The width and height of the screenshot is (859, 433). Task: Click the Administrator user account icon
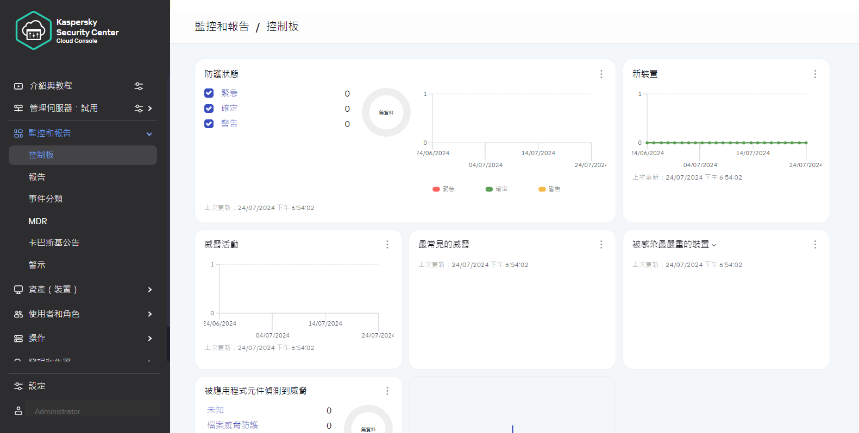pyautogui.click(x=18, y=411)
